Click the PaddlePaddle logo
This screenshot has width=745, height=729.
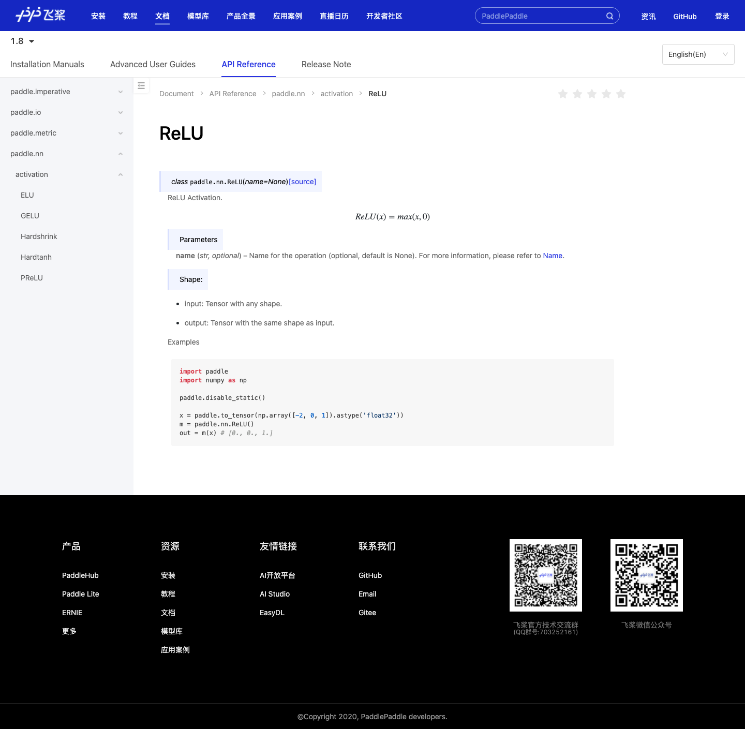(x=40, y=15)
